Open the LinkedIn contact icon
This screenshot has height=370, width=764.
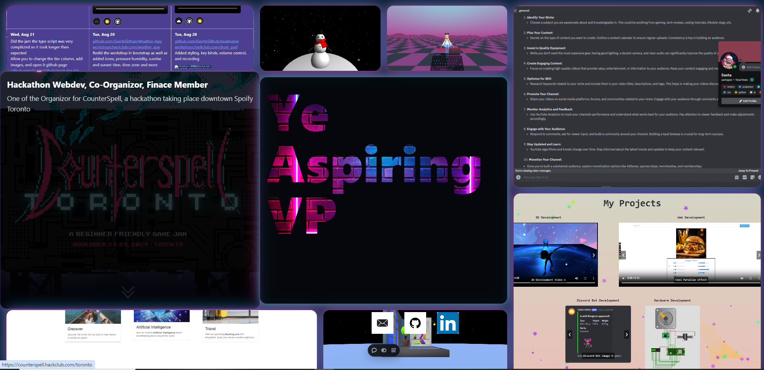click(x=448, y=323)
